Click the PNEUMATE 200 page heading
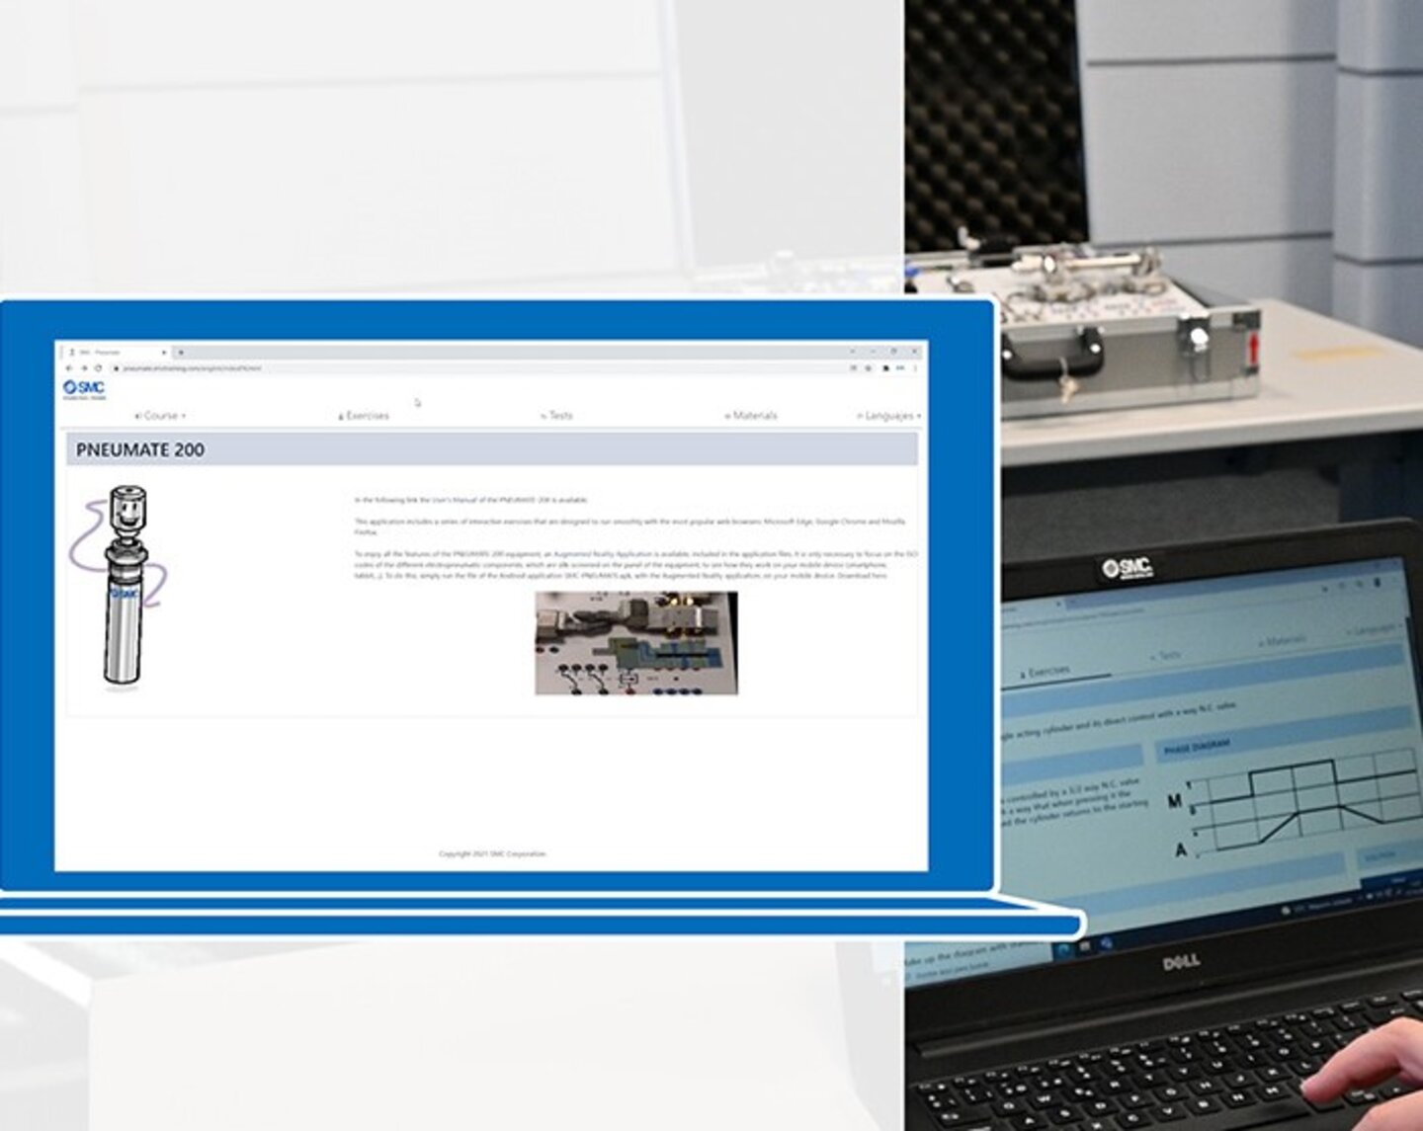The height and width of the screenshot is (1131, 1423). (140, 449)
